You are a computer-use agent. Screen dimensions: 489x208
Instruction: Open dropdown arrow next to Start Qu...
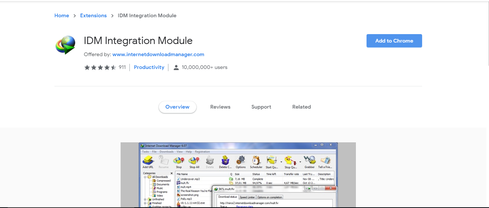pos(281,162)
